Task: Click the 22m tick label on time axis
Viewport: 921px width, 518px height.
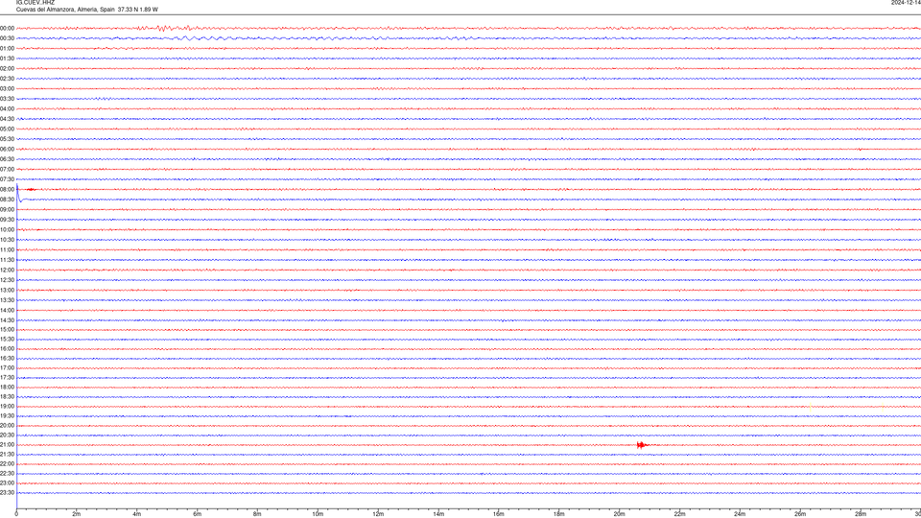Action: click(679, 514)
